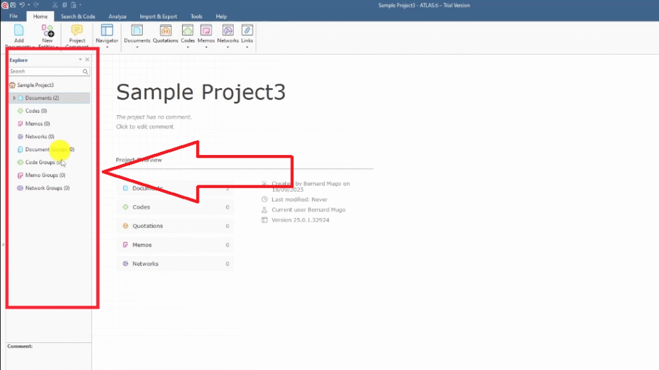This screenshot has height=370, width=659.
Task: Click the New Entities icon
Action: click(x=48, y=31)
